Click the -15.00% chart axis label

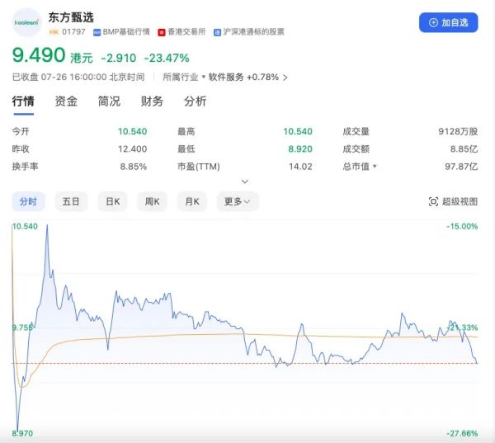click(462, 226)
